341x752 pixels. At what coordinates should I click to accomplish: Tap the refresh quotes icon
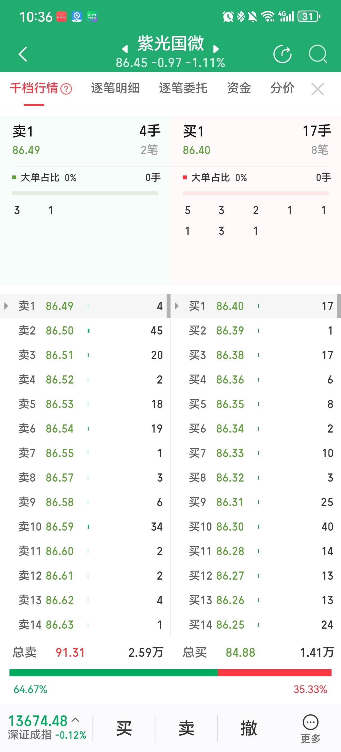tap(282, 54)
